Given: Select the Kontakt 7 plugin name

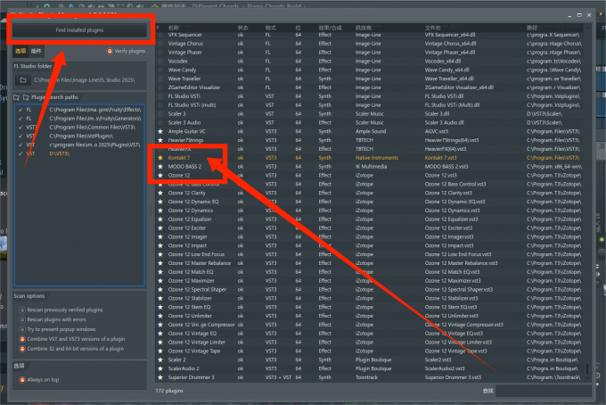Looking at the screenshot, I should pos(178,158).
